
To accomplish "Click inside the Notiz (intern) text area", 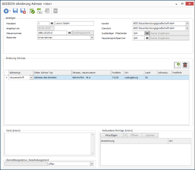I will tap(48, 144).
